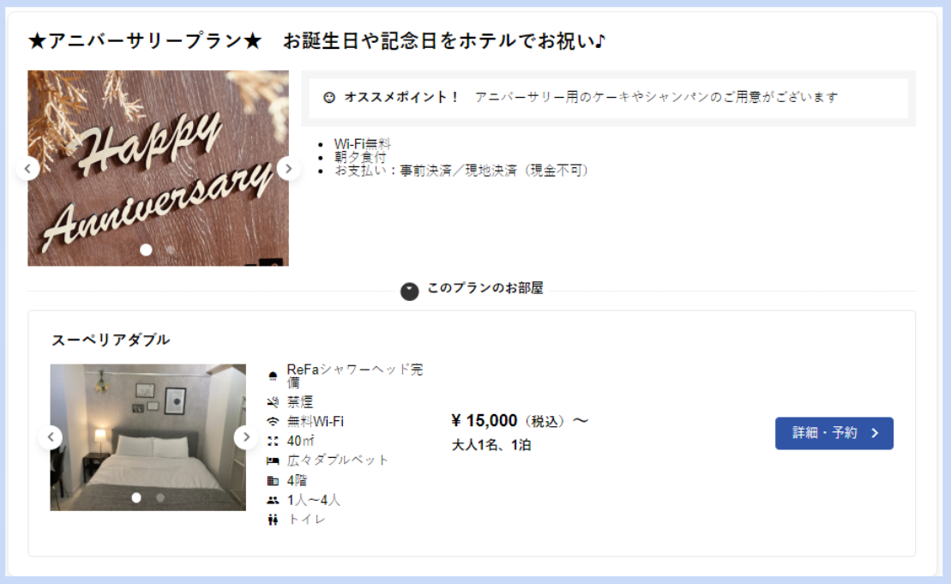Collapse the このプランのお部屋 section
The image size is (951, 584).
(x=409, y=291)
